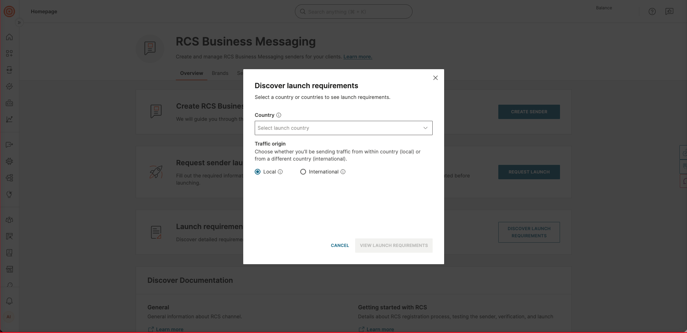Click the Infobip logo at top left
The height and width of the screenshot is (333, 687).
[9, 11]
